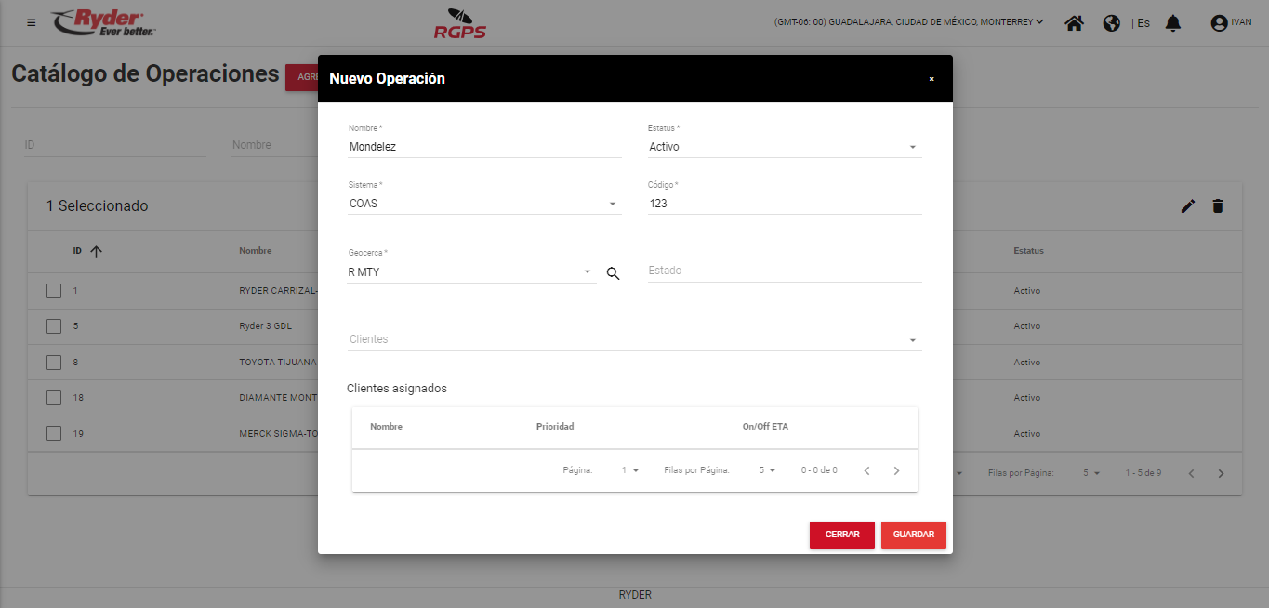
Task: Open the IVAN user account icon
Action: (x=1219, y=23)
